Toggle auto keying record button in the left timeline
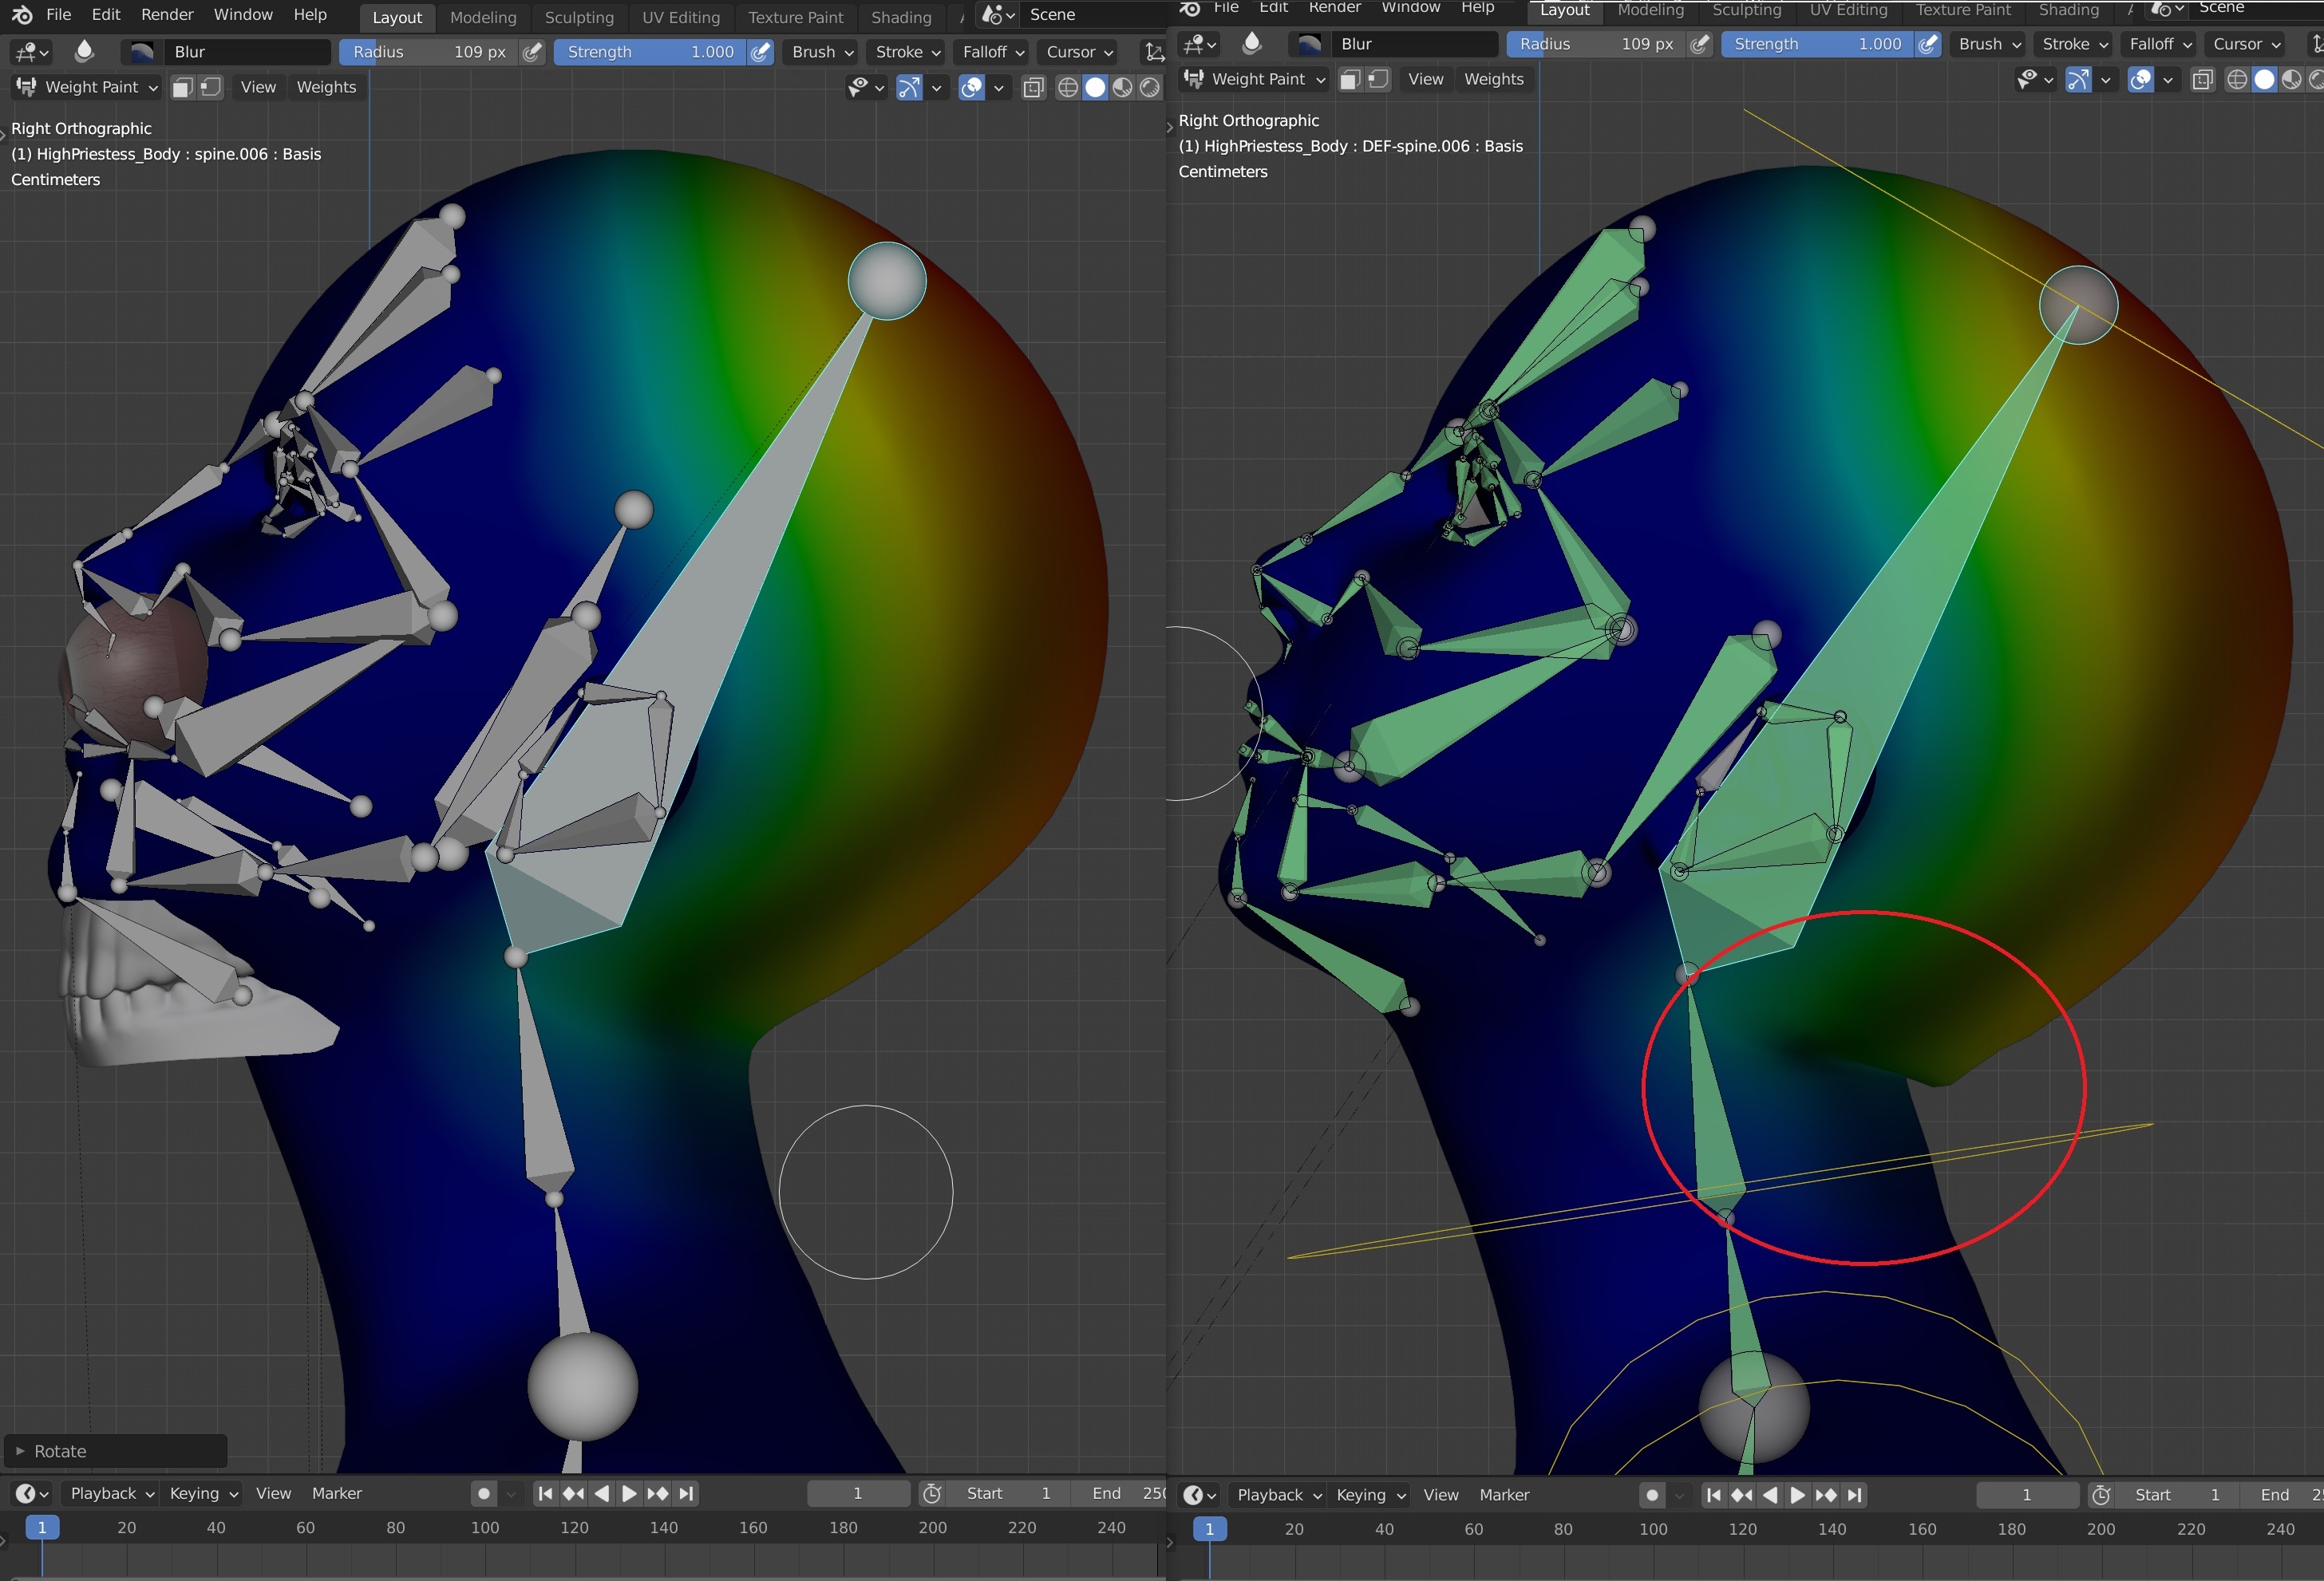This screenshot has width=2324, height=1581. [484, 1493]
